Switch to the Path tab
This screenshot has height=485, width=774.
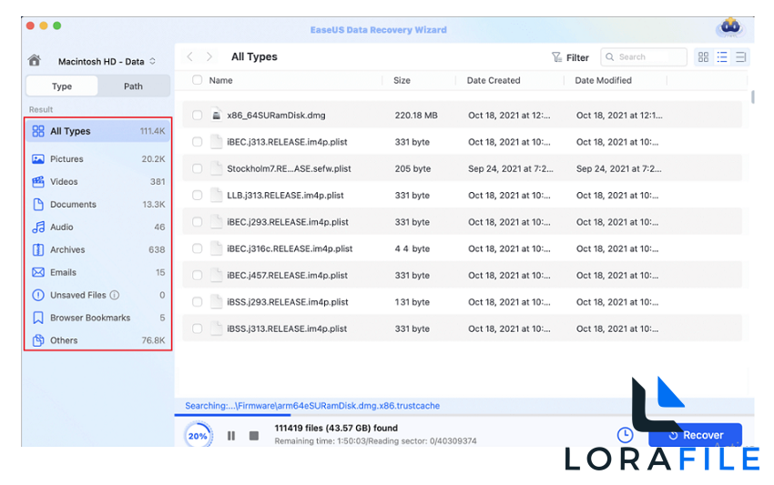tap(133, 86)
